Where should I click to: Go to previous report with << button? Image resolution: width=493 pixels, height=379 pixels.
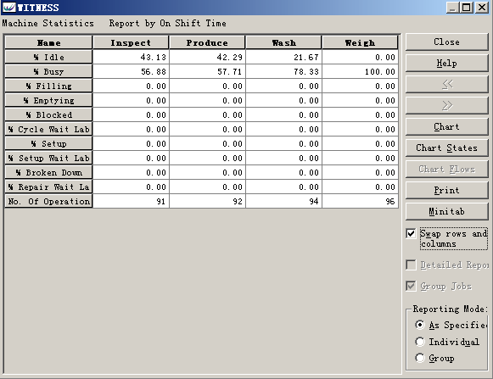pyautogui.click(x=447, y=84)
